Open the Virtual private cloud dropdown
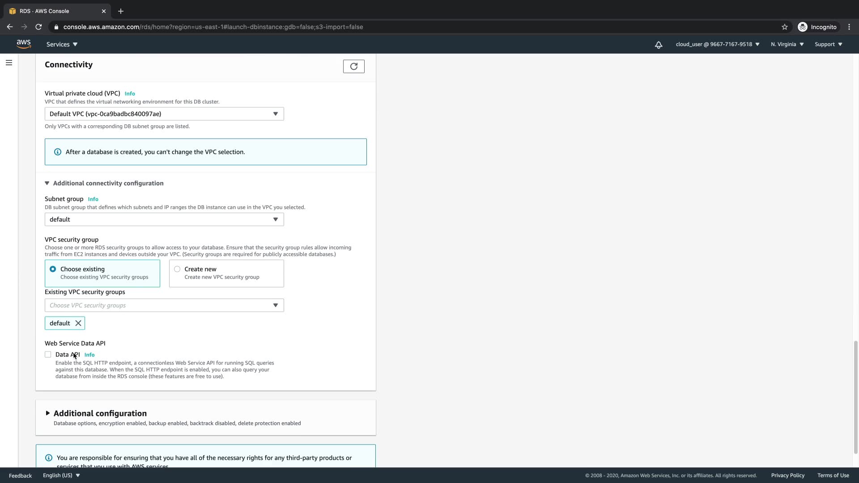The height and width of the screenshot is (483, 859). 164,114
